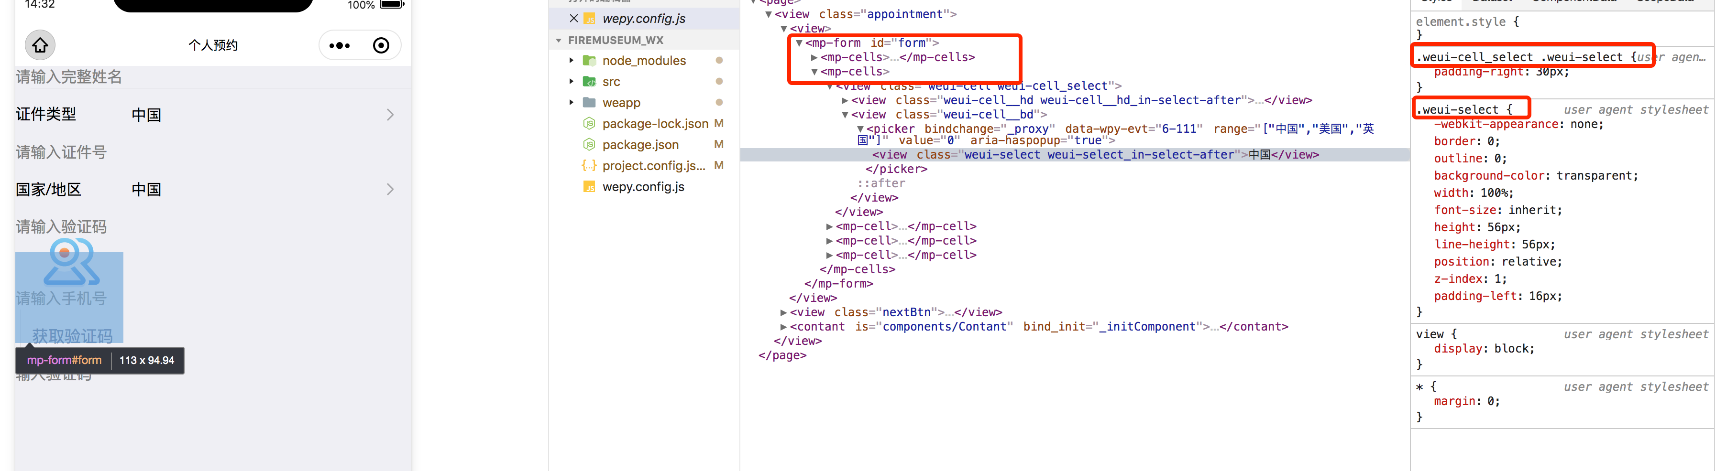Click the 个人预约 page title
This screenshot has width=1716, height=471.
pos(213,45)
